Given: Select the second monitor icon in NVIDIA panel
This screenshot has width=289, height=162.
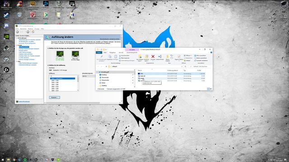Looking at the screenshot, I should (75, 54).
